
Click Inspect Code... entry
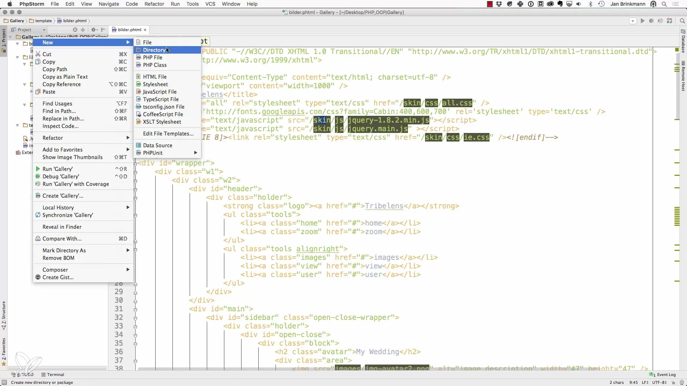(83, 126)
